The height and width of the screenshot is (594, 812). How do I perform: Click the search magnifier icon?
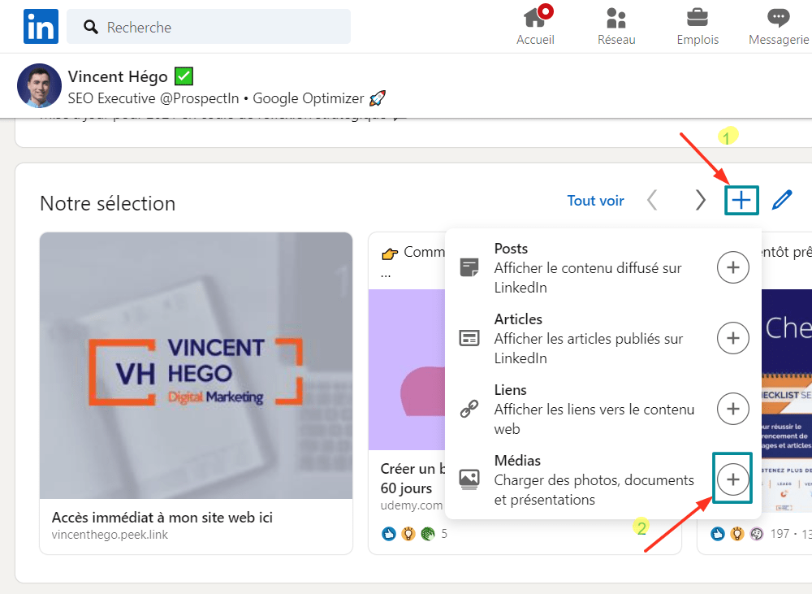coord(89,26)
